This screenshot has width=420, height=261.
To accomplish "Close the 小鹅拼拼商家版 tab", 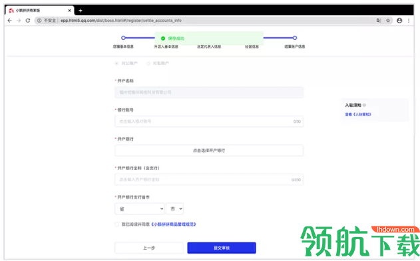I will (69, 11).
